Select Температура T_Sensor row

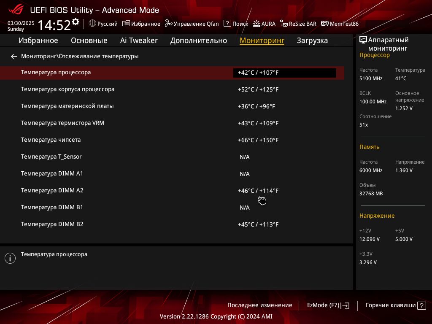click(x=172, y=157)
